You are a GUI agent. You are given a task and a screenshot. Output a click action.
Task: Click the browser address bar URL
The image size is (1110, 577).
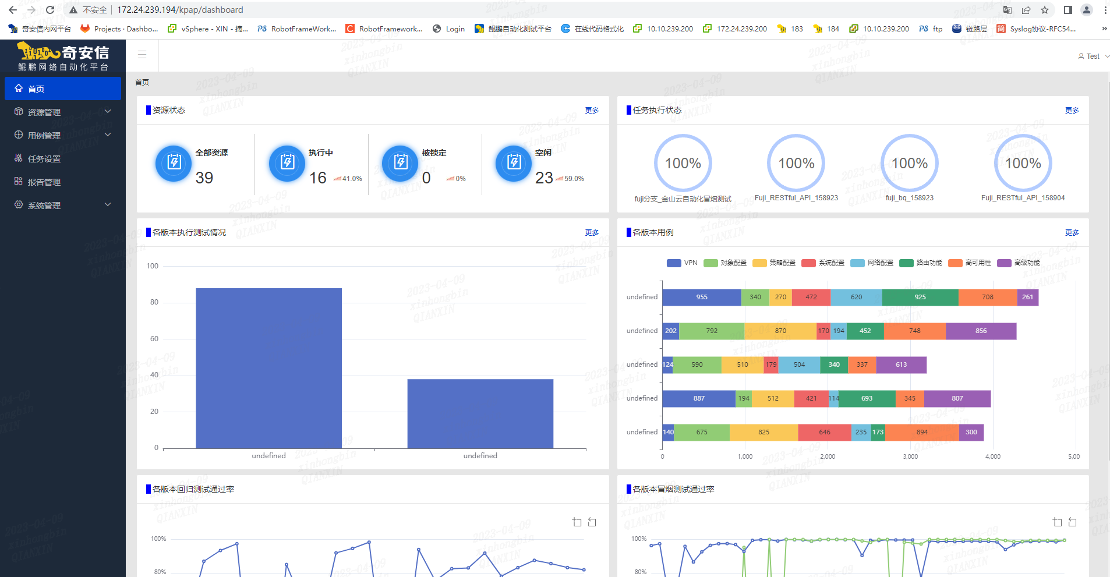coord(180,10)
